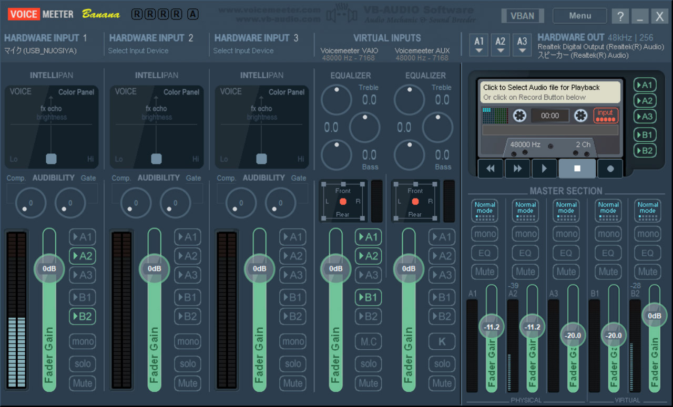
Task: Expand the A3 output device selector
Action: click(522, 45)
